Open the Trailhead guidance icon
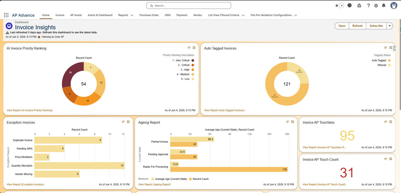 tap(359, 6)
